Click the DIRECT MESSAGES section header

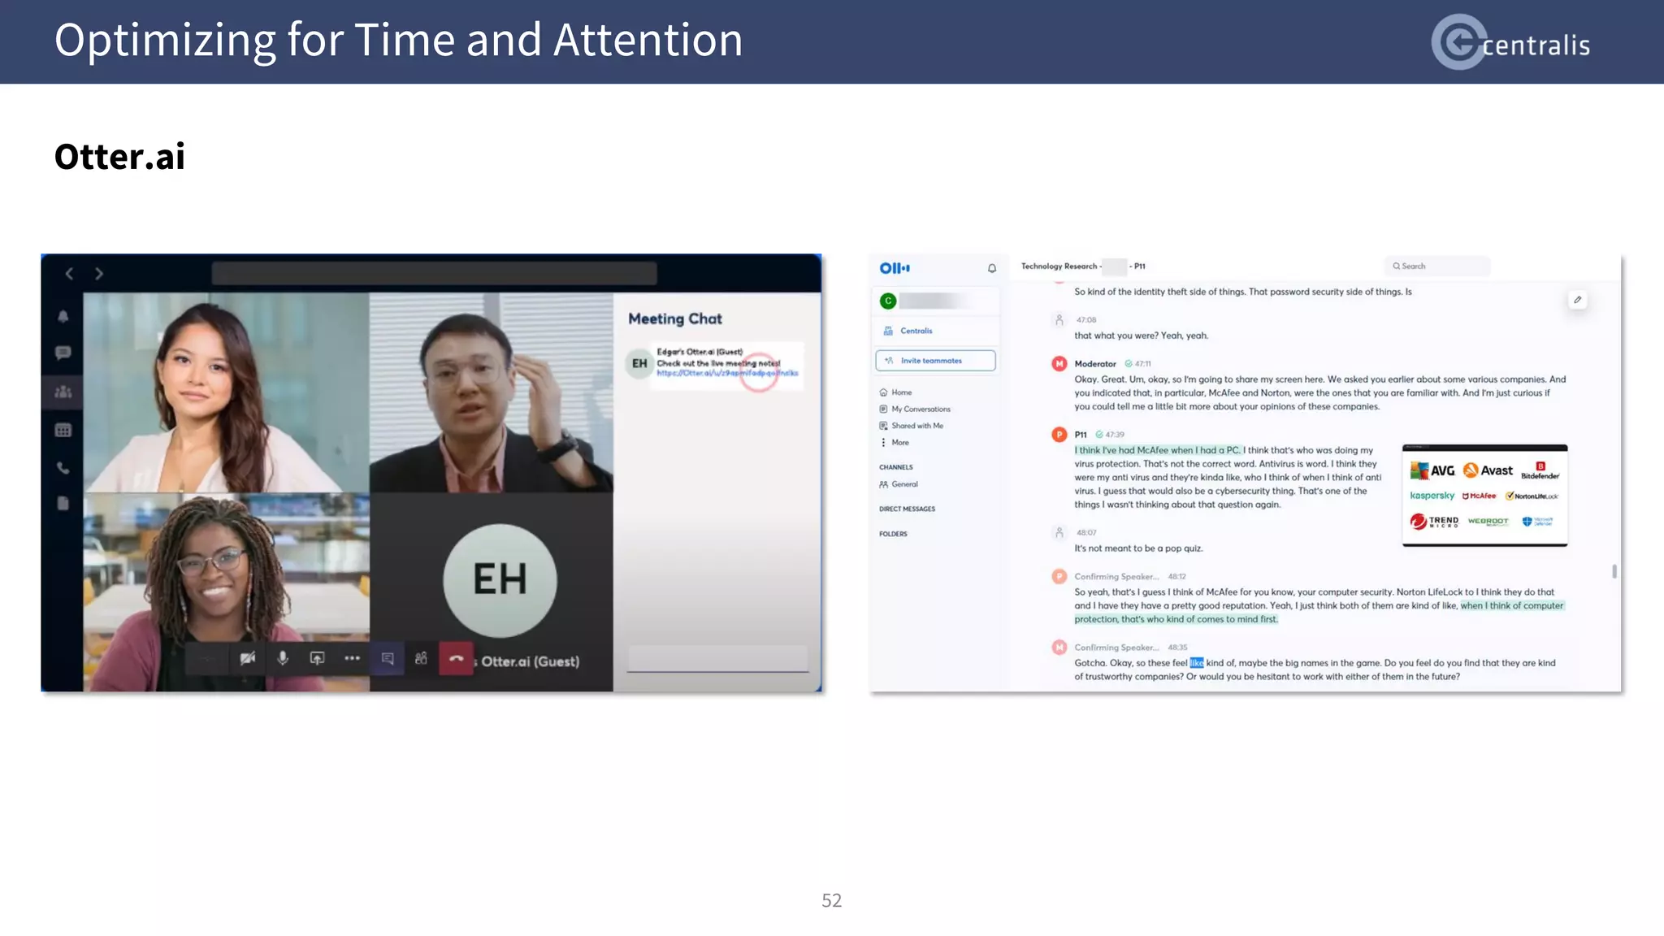[x=907, y=509]
